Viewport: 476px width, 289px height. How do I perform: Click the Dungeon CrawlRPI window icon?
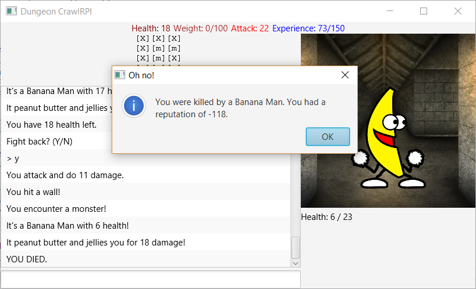11,11
